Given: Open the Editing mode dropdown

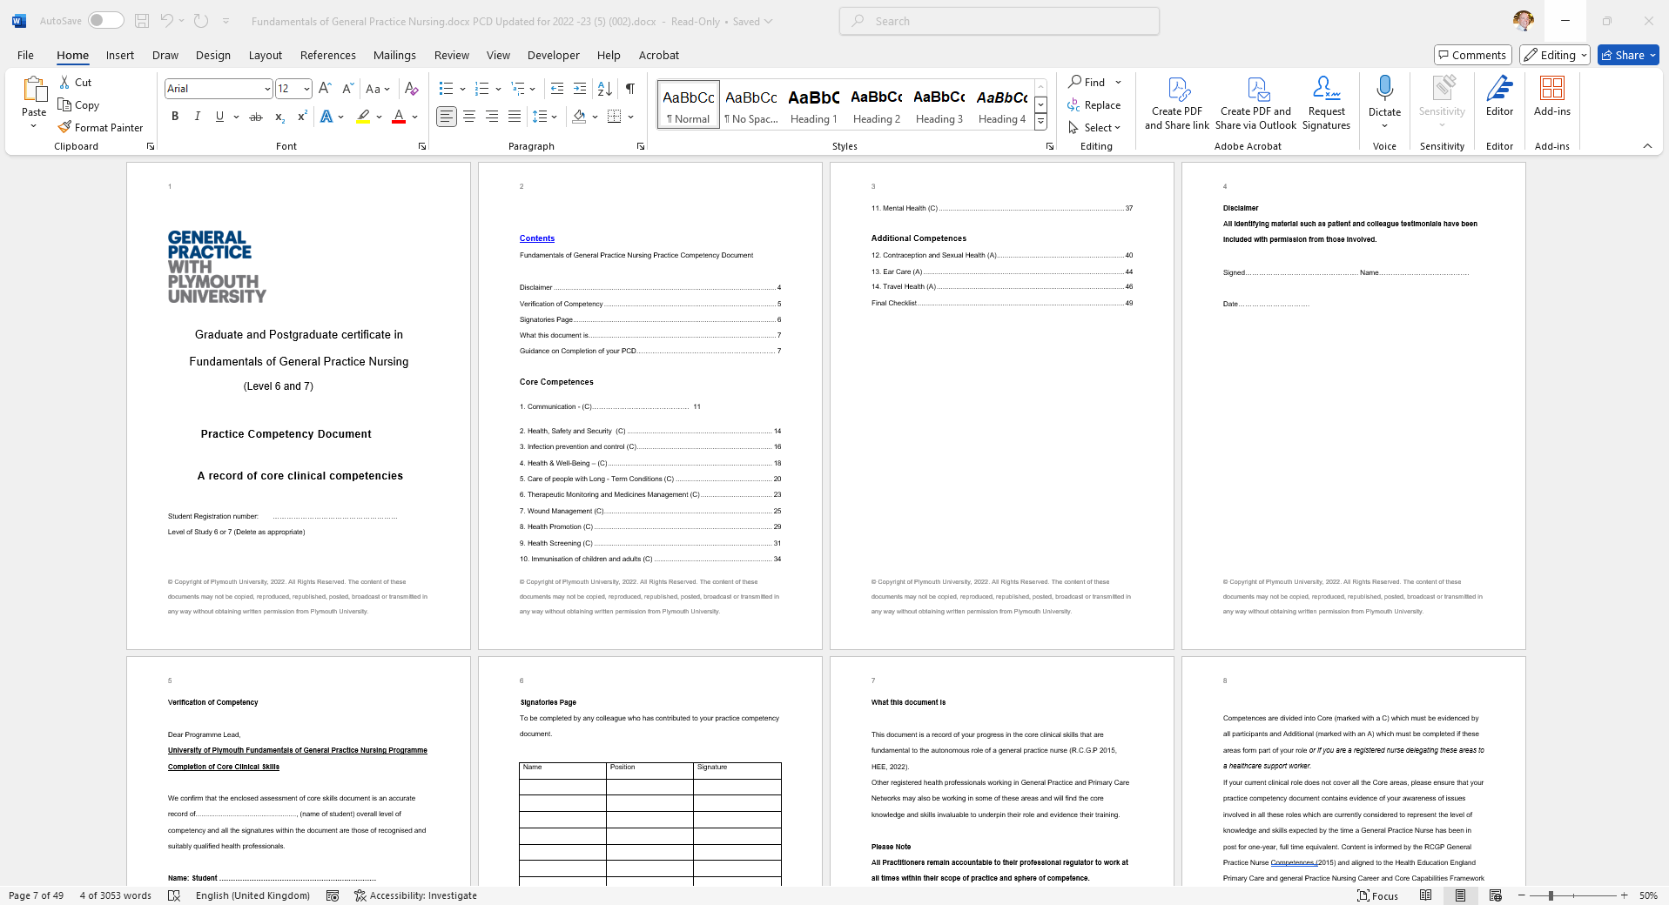Looking at the screenshot, I should coord(1555,55).
